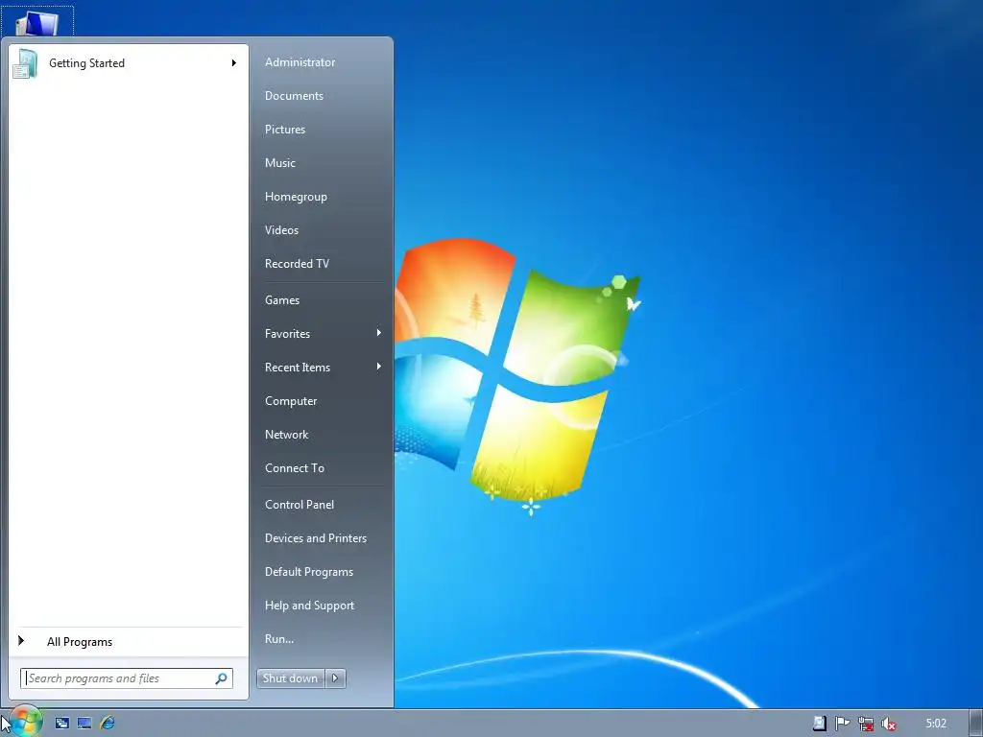Click the disconnected network tray icon
Image resolution: width=983 pixels, height=737 pixels.
coord(866,724)
